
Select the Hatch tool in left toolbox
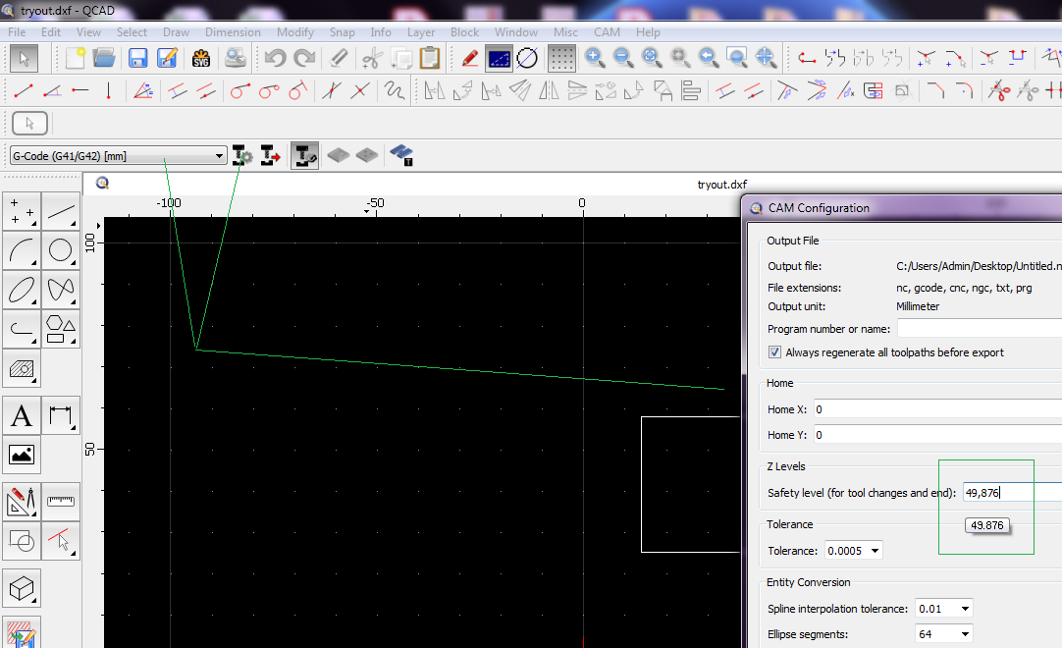point(22,369)
